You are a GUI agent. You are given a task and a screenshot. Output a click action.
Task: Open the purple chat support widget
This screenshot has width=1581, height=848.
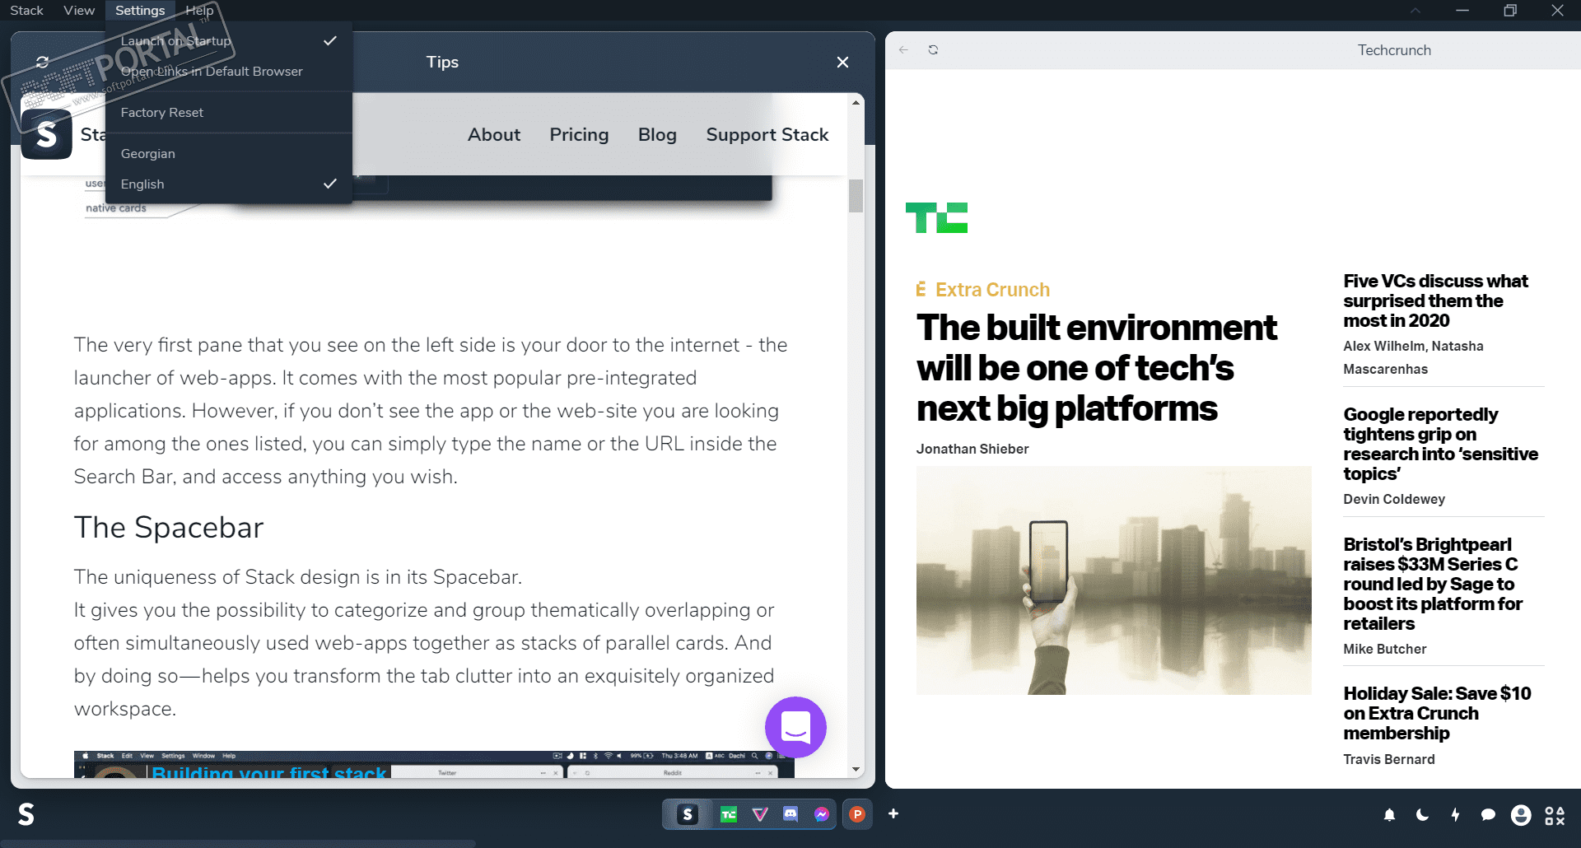pyautogui.click(x=795, y=727)
